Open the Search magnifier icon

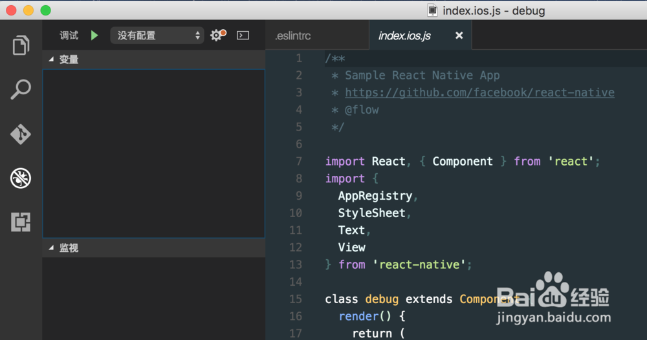coord(21,90)
